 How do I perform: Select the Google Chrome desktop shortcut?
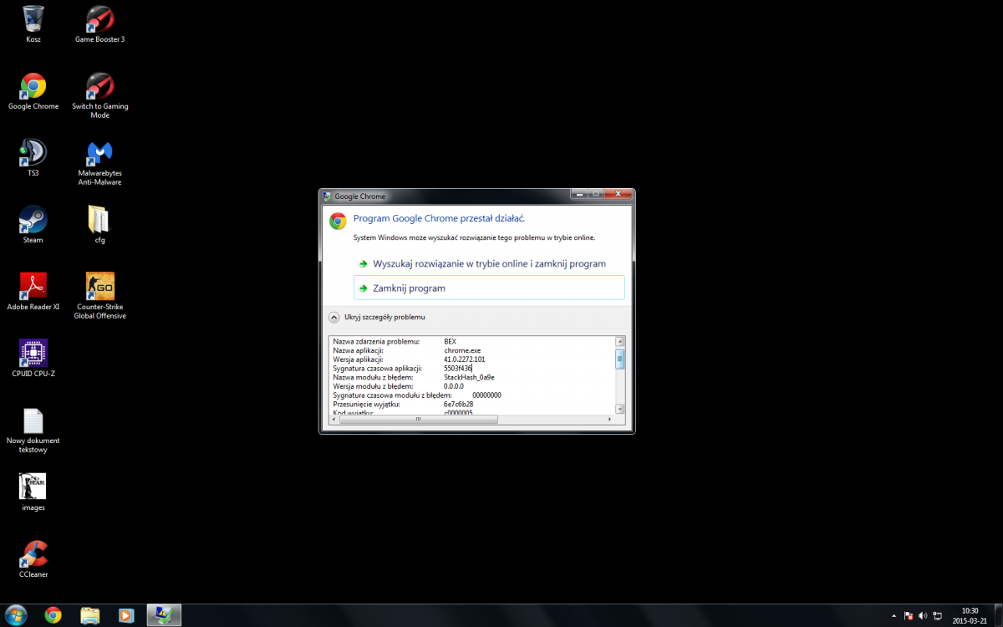pyautogui.click(x=33, y=91)
